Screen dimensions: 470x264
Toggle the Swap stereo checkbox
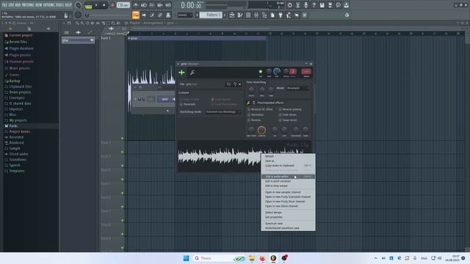pyautogui.click(x=288, y=120)
